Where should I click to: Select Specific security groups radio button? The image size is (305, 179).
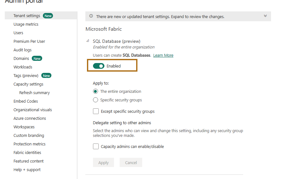95,100
